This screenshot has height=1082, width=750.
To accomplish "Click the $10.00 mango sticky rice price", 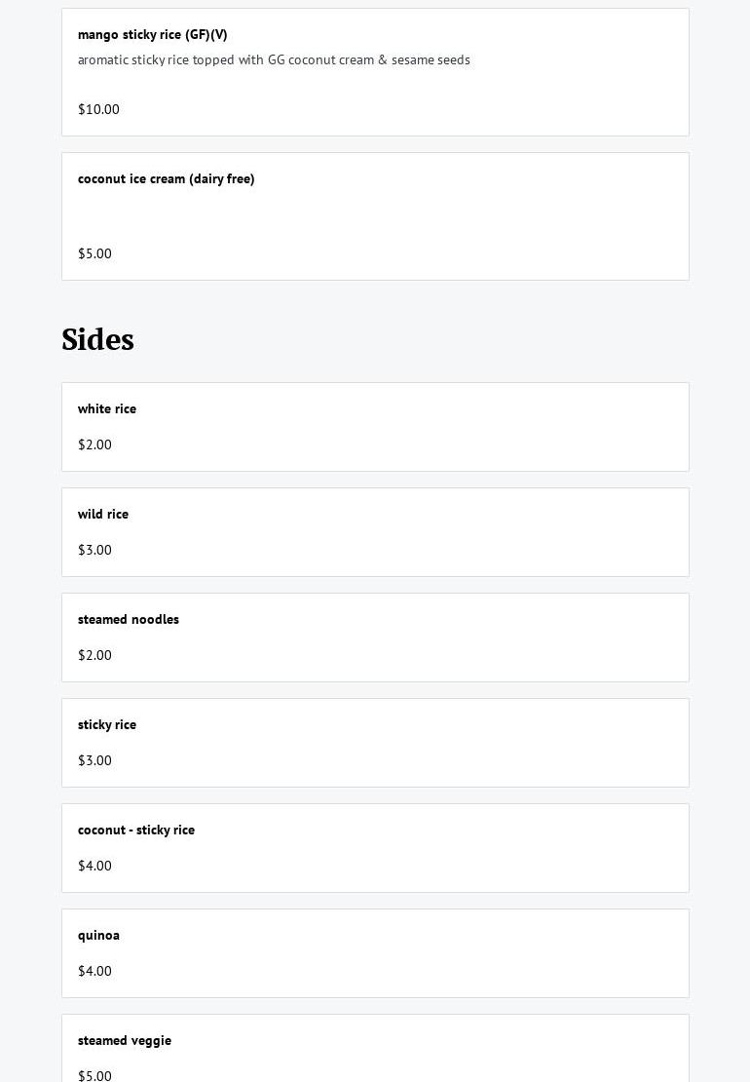I will click(x=98, y=109).
